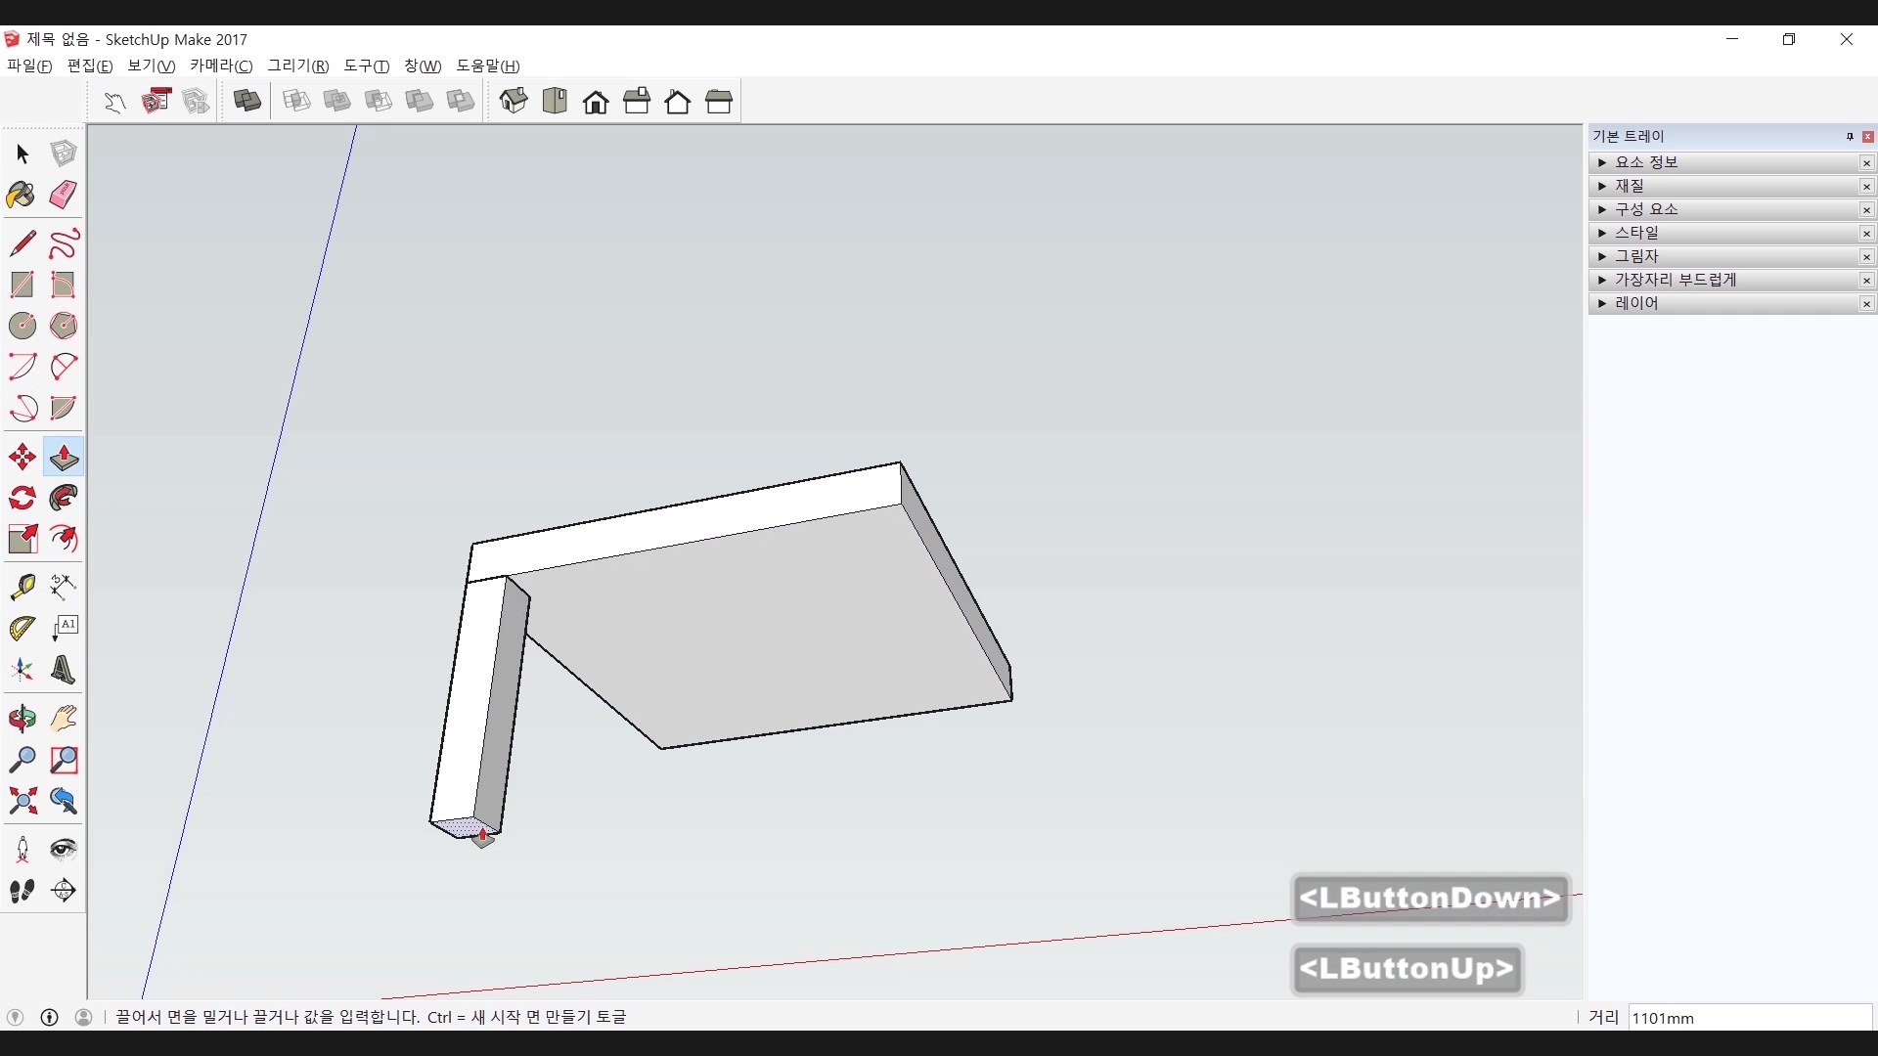
Task: Click the Zoom Extents tool
Action: click(x=22, y=801)
